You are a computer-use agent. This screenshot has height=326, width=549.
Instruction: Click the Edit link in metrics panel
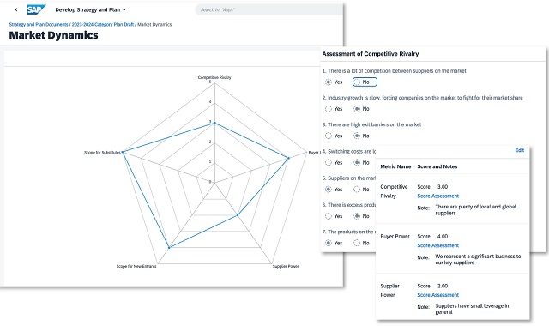click(520, 150)
